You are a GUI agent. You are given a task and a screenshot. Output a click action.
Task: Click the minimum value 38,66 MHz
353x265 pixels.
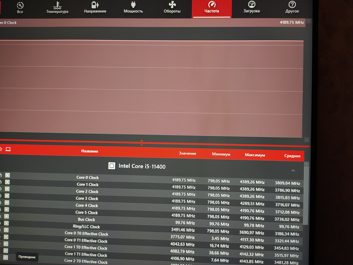pos(219,253)
